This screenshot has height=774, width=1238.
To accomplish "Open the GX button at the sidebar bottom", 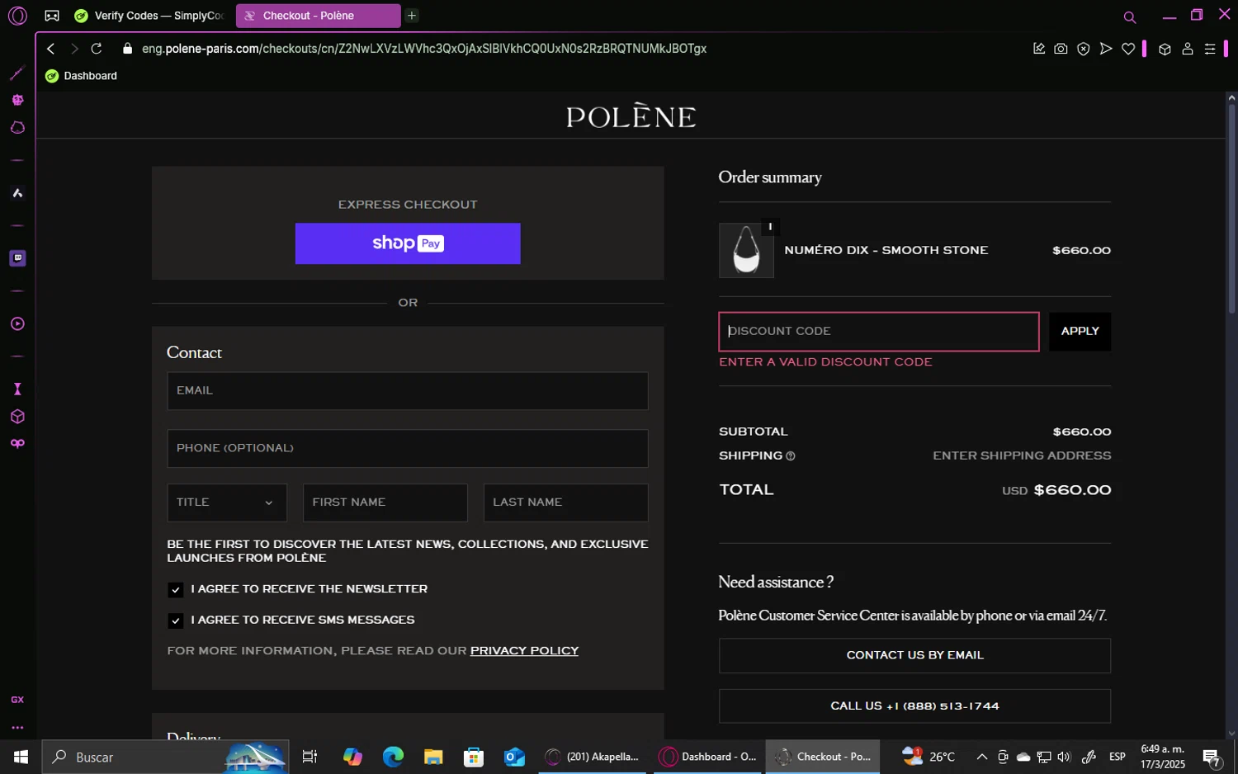I will coord(17,700).
